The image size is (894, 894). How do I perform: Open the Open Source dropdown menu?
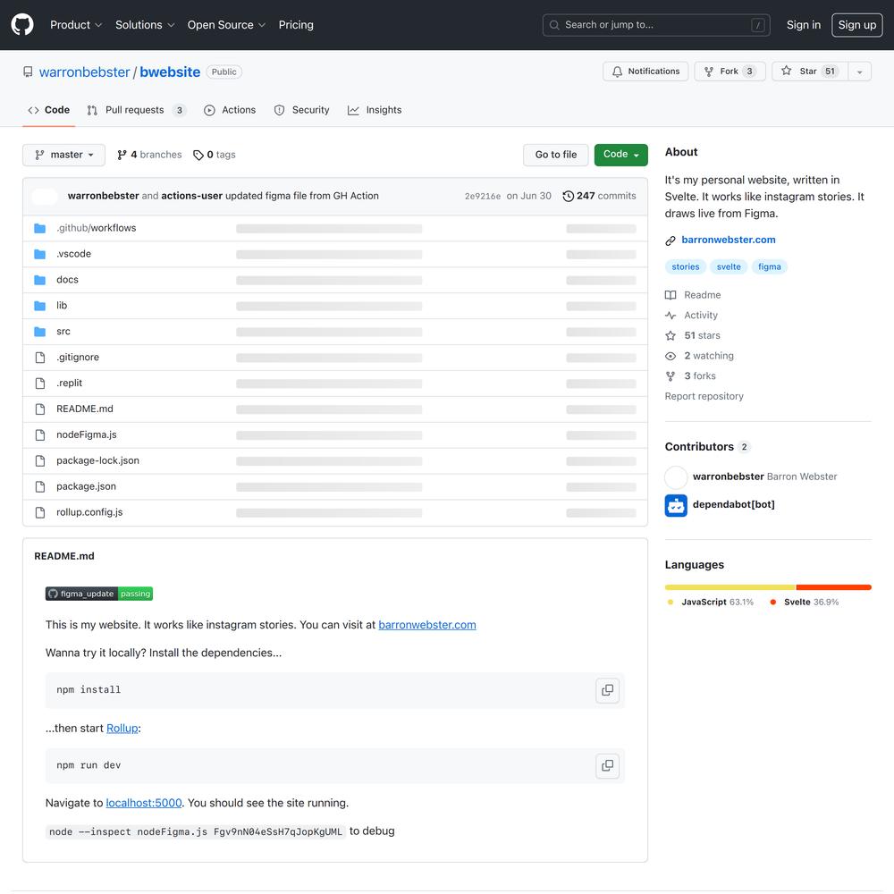pos(226,25)
